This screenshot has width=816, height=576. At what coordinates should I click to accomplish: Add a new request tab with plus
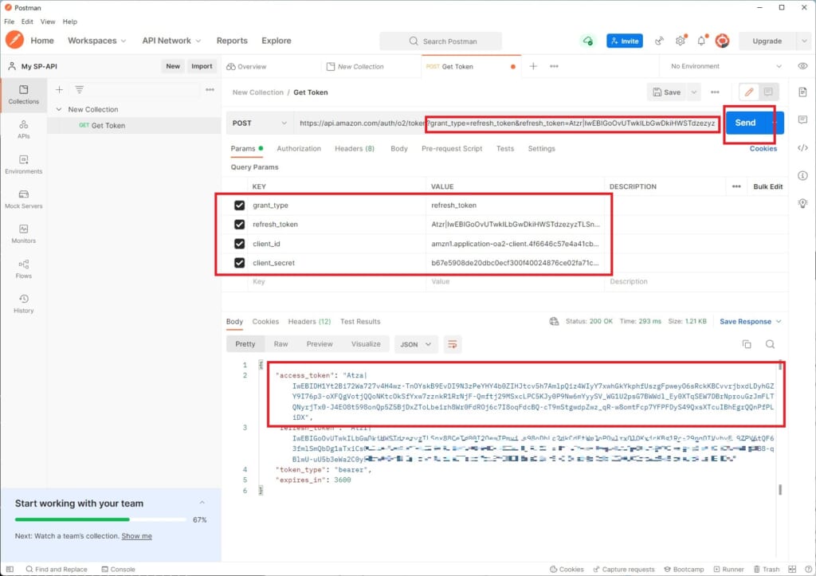click(x=533, y=66)
